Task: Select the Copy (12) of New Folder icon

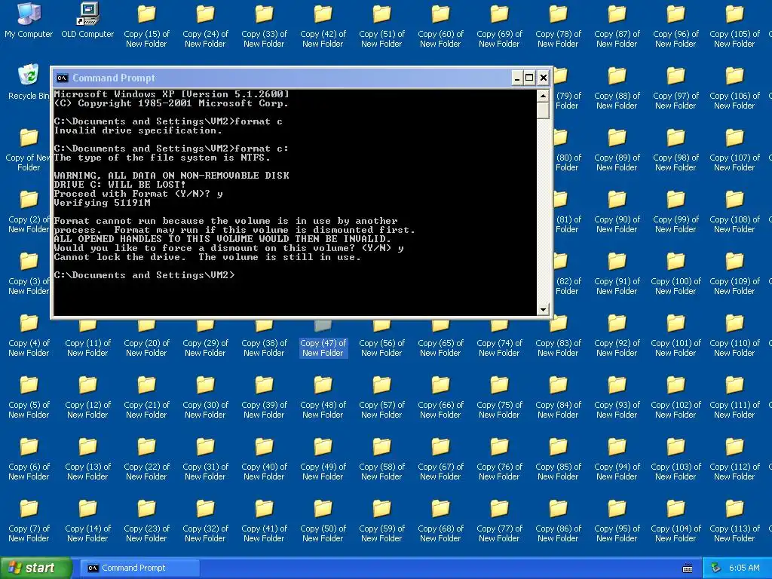Action: tap(87, 398)
